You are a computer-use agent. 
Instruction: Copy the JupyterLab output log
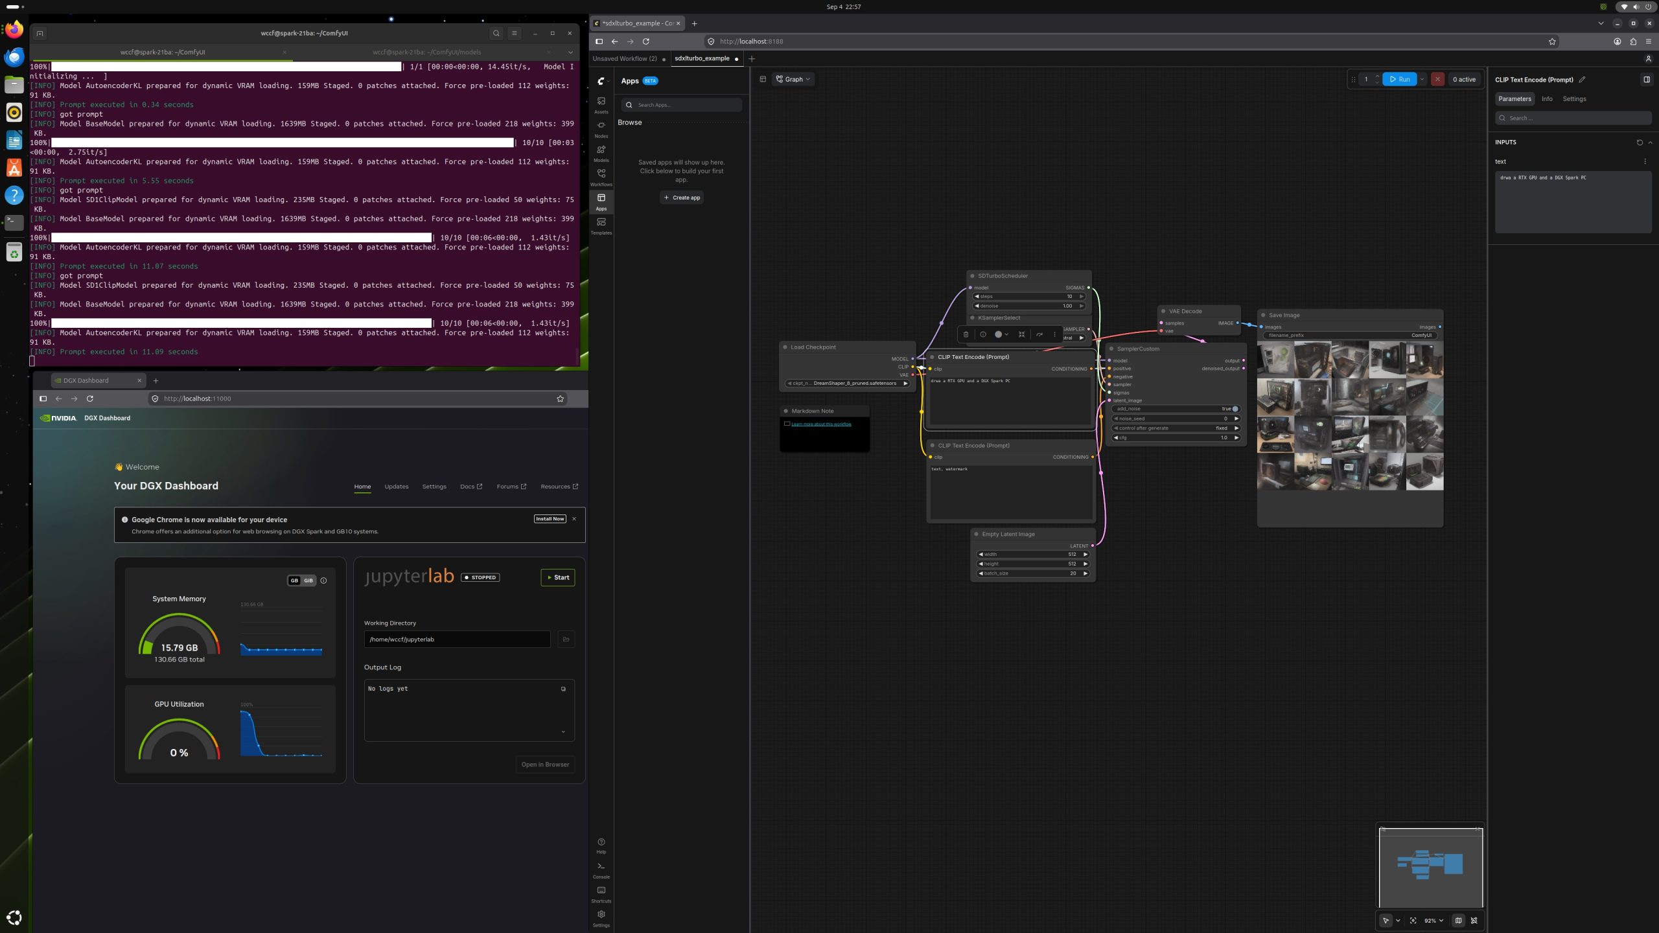click(563, 689)
